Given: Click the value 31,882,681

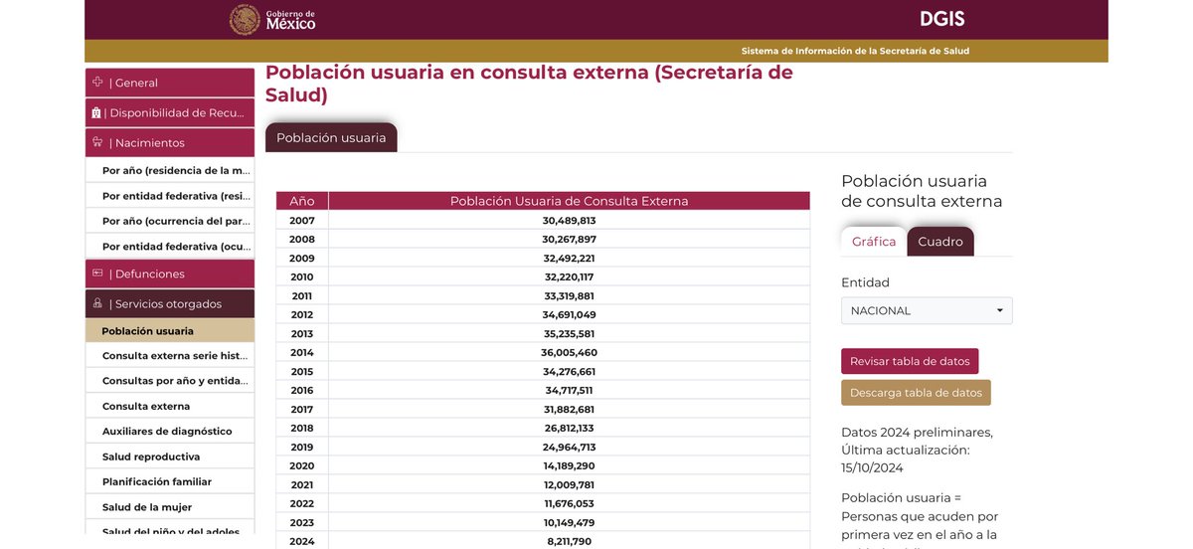Looking at the screenshot, I should tap(570, 409).
